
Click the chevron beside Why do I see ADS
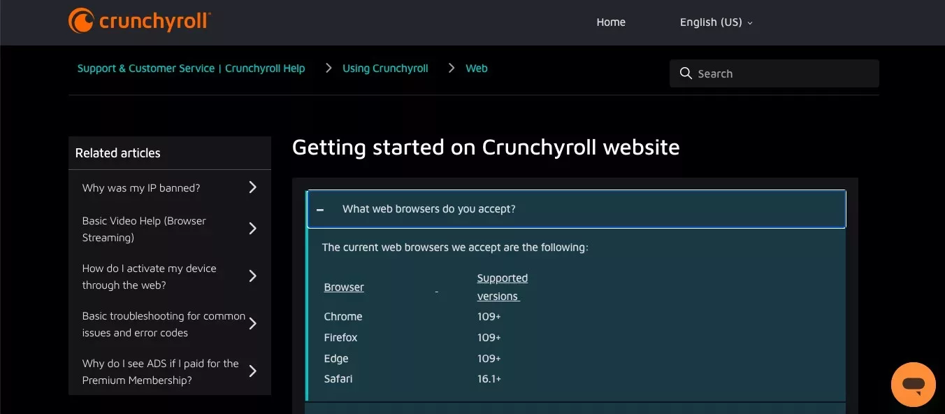pos(253,371)
